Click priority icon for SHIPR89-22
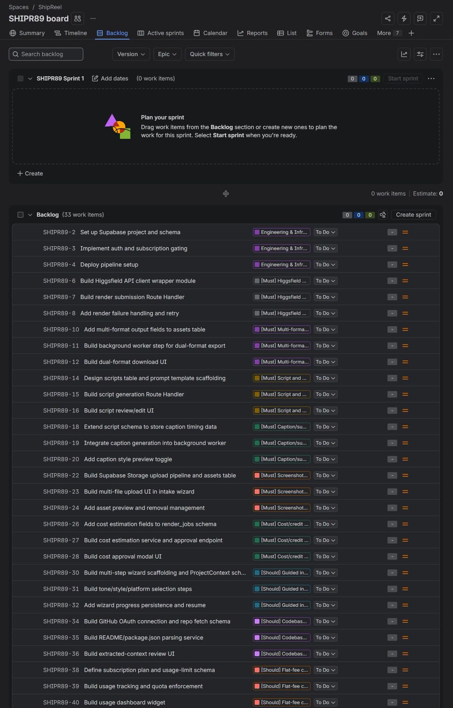This screenshot has width=453, height=708. click(x=405, y=476)
